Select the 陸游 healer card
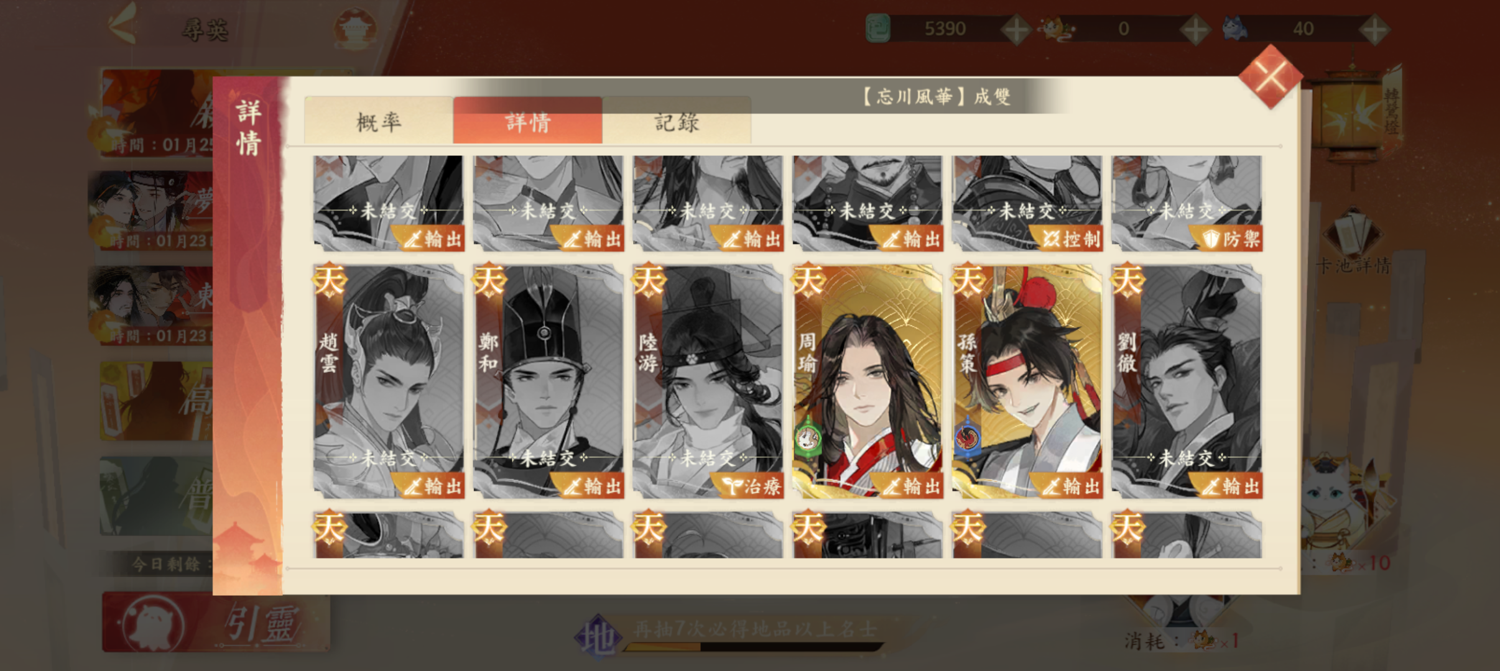Screen dimensions: 1500x671 [x=708, y=381]
